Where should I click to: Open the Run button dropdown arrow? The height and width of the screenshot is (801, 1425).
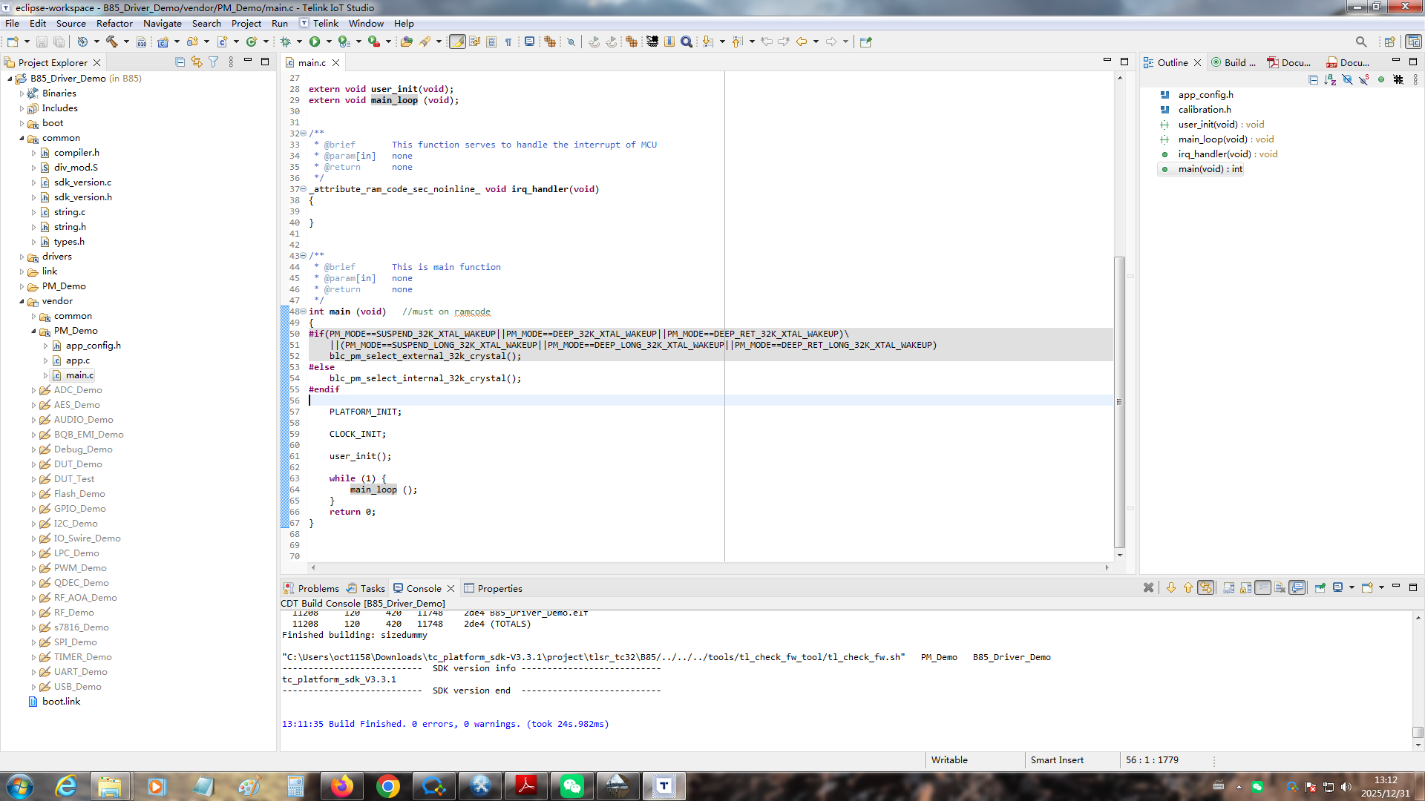click(329, 42)
